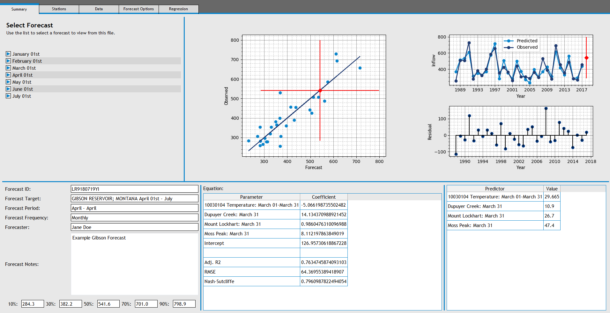Select the May 01st forecast label
Image resolution: width=610 pixels, height=313 pixels.
[x=22, y=82]
